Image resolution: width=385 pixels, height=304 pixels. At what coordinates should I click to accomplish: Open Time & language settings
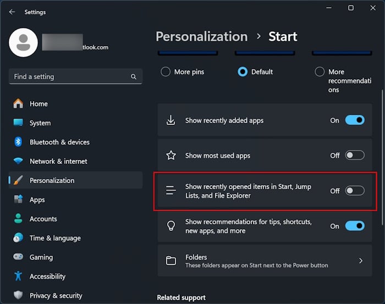pos(76,238)
